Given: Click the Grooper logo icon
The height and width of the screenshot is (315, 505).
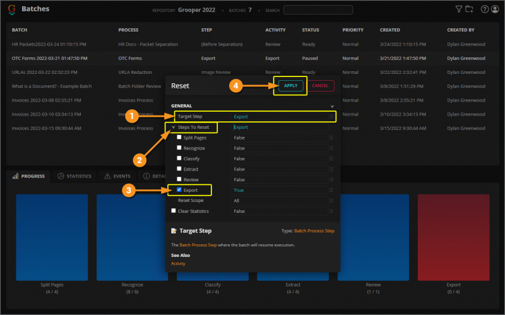Looking at the screenshot, I should 12,9.
